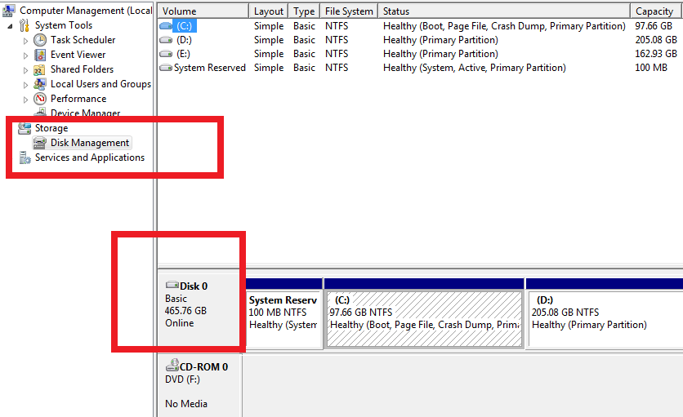Screen dimensions: 683x417
Task: Click the 205.08 GB capacity cell
Action: click(x=656, y=40)
